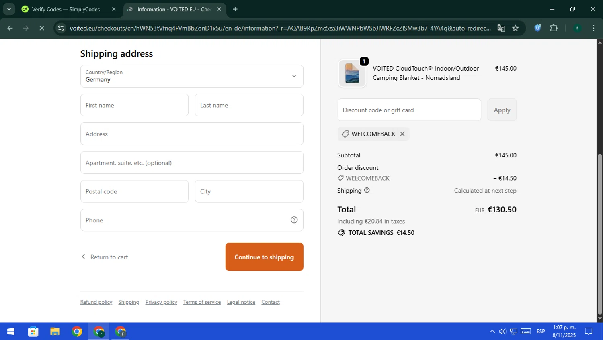Open the taskbar clock and date
The width and height of the screenshot is (603, 340).
pos(564,332)
